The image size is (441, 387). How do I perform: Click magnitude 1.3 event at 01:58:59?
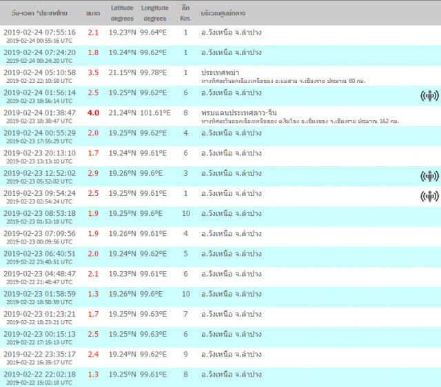tap(220, 297)
